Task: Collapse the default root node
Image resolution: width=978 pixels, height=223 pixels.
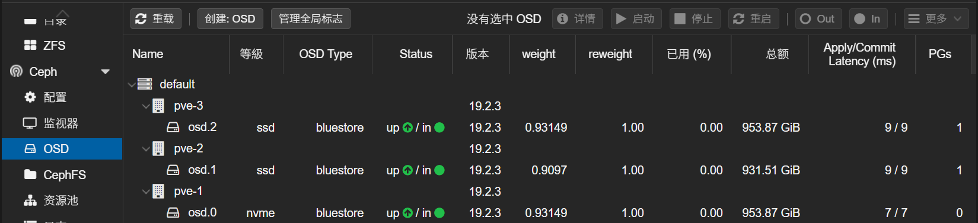Action: click(x=132, y=85)
